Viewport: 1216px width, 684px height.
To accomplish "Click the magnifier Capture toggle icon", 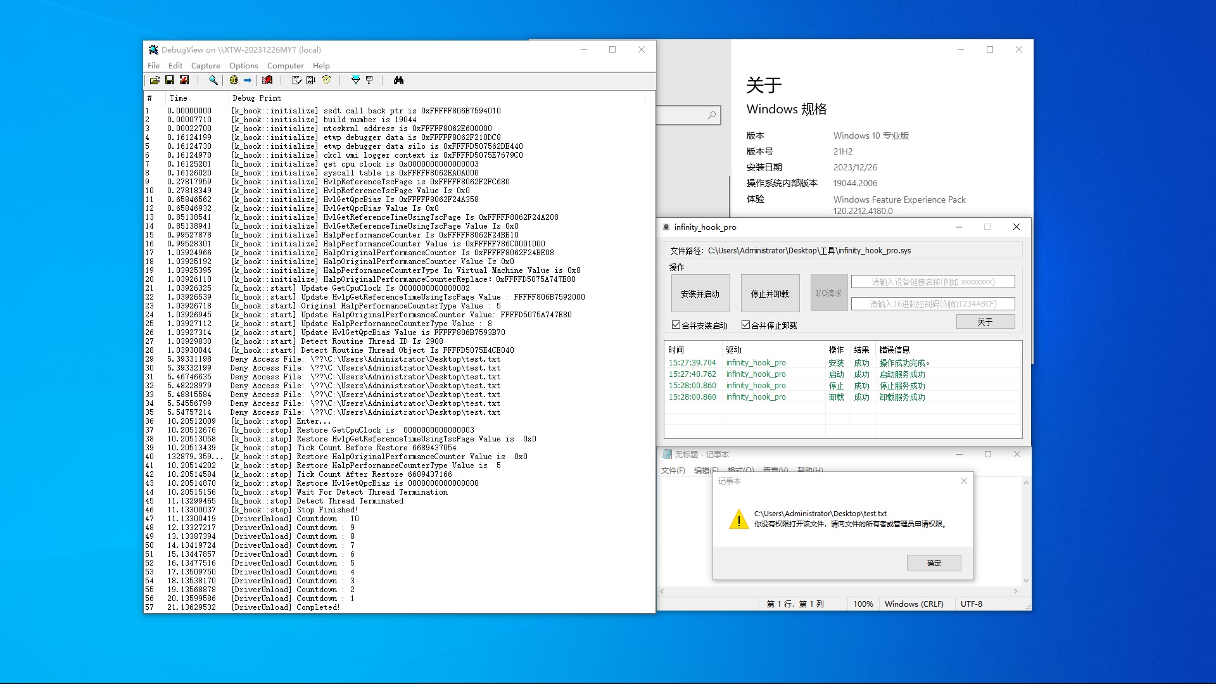I will coord(213,80).
